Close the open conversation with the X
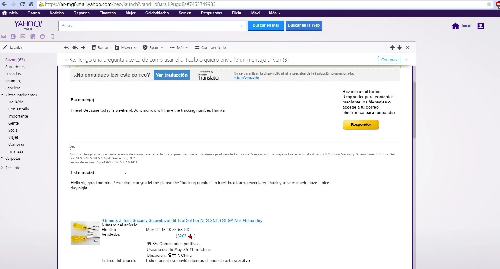This screenshot has height=269, width=500. [408, 47]
